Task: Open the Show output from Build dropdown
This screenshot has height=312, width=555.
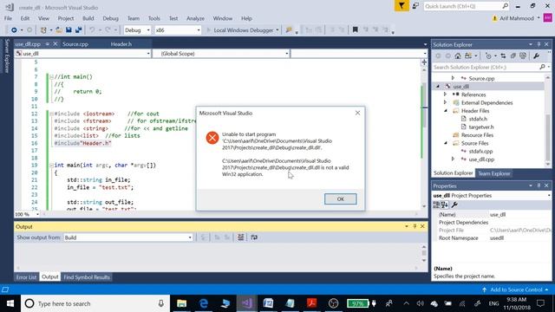Action: pos(128,237)
